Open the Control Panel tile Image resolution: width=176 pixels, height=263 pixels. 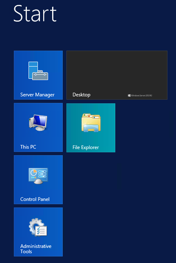38,180
